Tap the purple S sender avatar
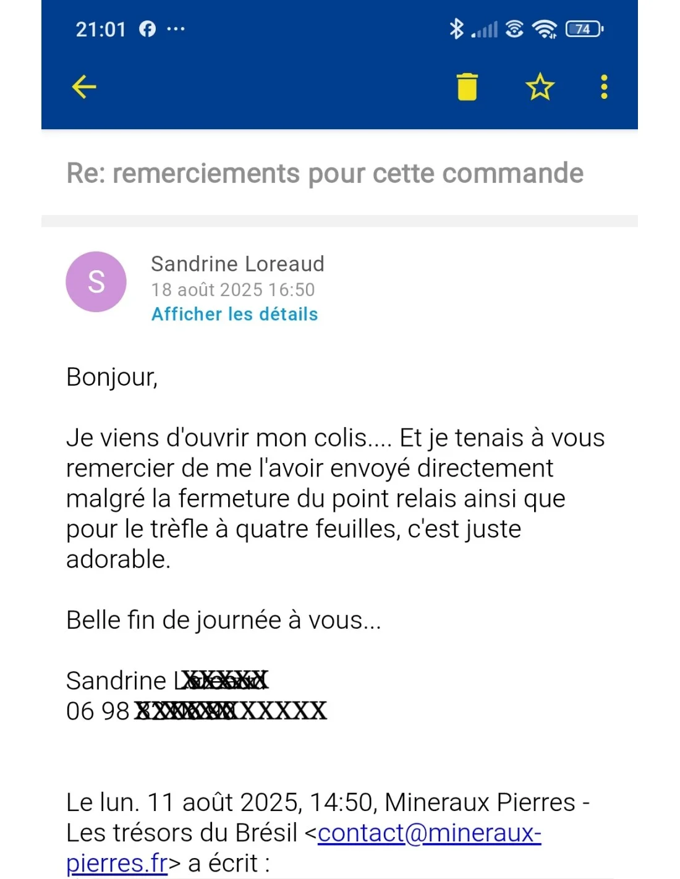Image resolution: width=680 pixels, height=879 pixels. (96, 282)
